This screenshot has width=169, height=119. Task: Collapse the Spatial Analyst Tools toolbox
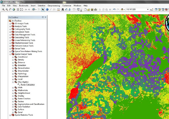(x=10, y=54)
